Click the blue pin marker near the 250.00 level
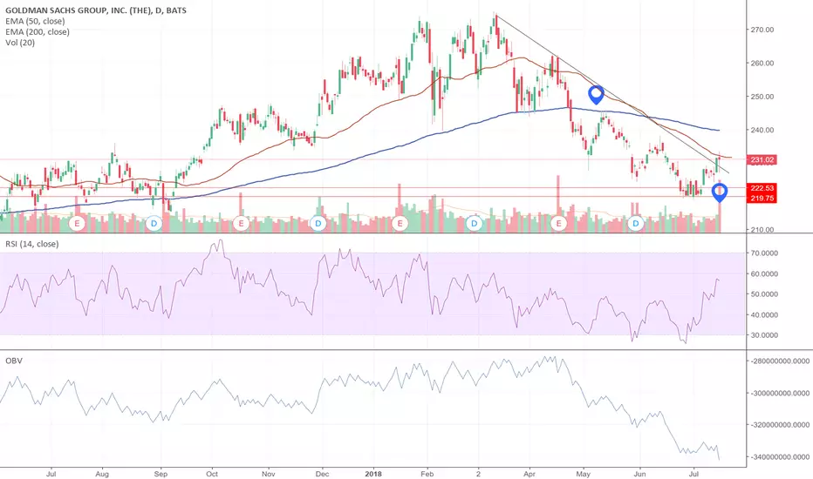813x479 pixels. coord(597,95)
